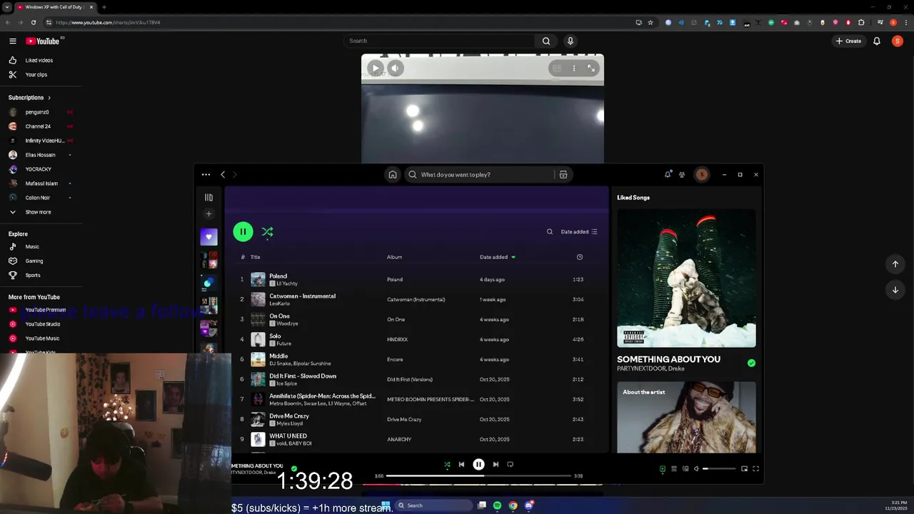Select WHAT U NEED track
The image size is (914, 514).
[x=417, y=439]
